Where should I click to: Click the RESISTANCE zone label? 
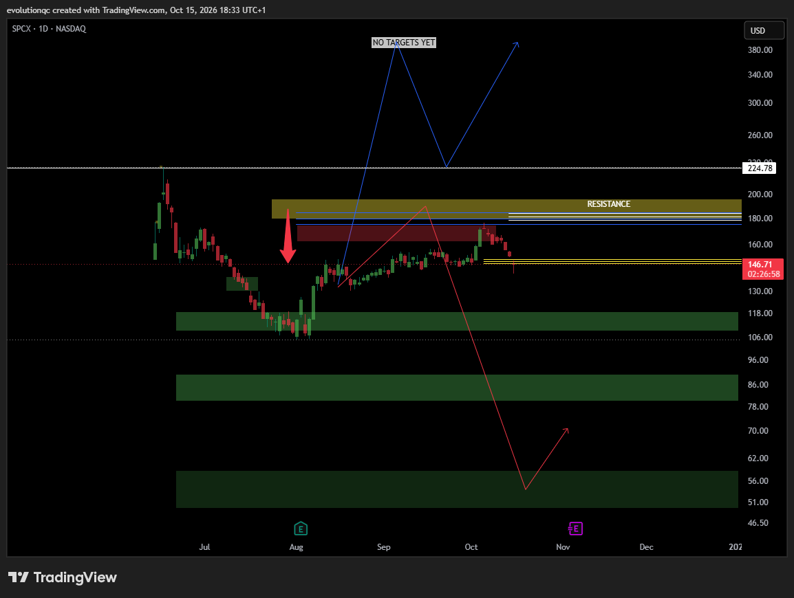pos(609,204)
